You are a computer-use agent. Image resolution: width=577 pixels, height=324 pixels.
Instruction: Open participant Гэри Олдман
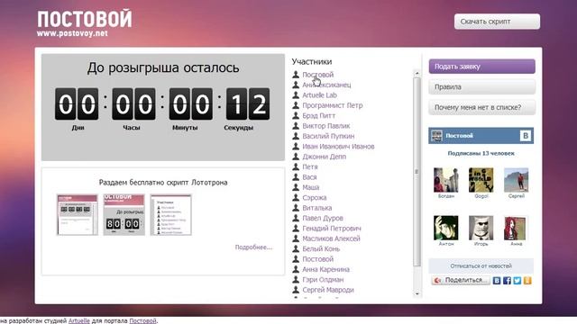pos(323,280)
